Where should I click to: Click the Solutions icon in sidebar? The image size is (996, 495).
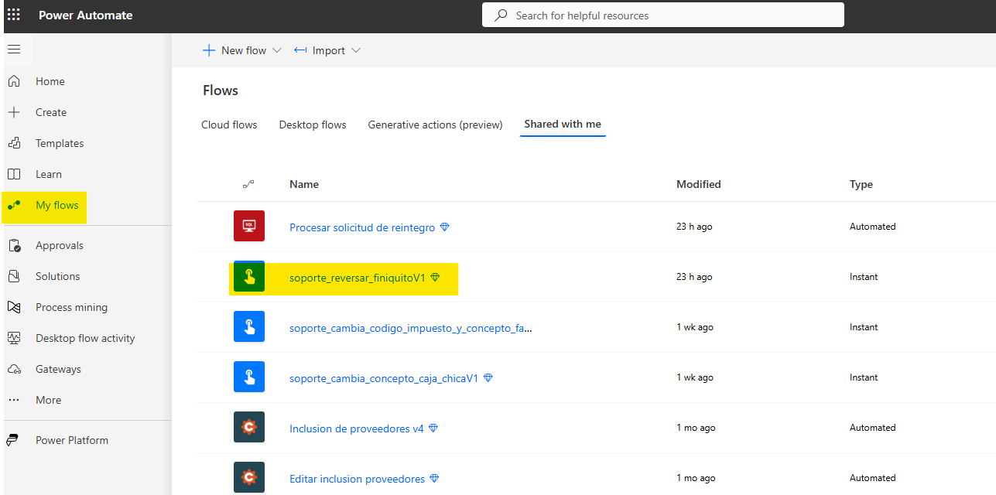(x=14, y=276)
